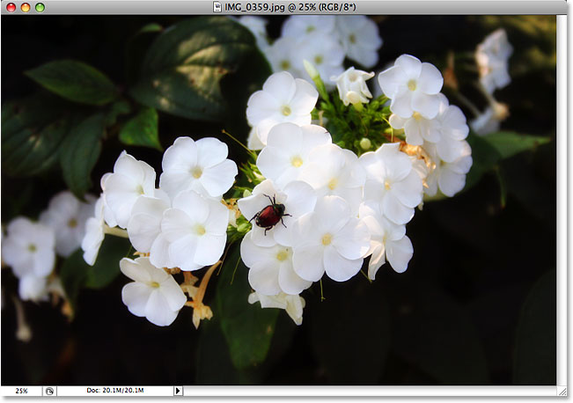Minimize the window with the yellow button
Image resolution: width=573 pixels, height=403 pixels.
coord(26,7)
